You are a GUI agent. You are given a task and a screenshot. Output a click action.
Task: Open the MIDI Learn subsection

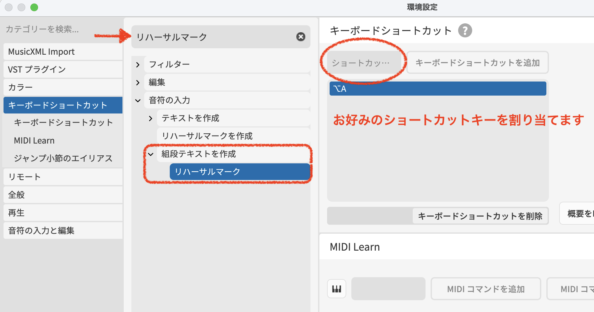point(34,141)
